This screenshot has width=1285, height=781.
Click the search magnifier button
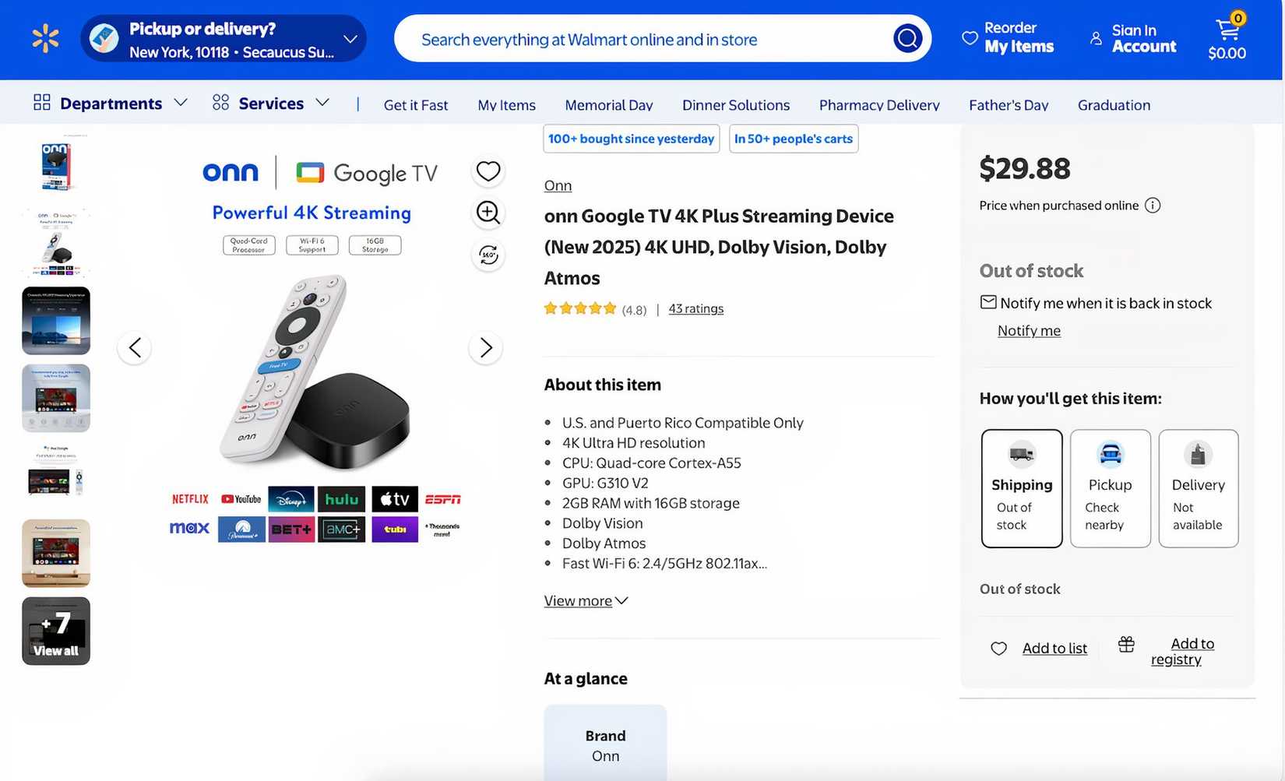point(907,38)
